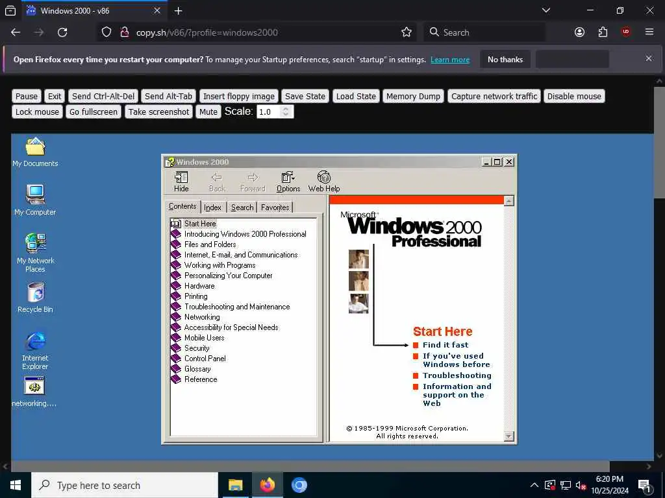This screenshot has height=498, width=665.
Task: Click the Firefox search input field
Action: [484, 32]
